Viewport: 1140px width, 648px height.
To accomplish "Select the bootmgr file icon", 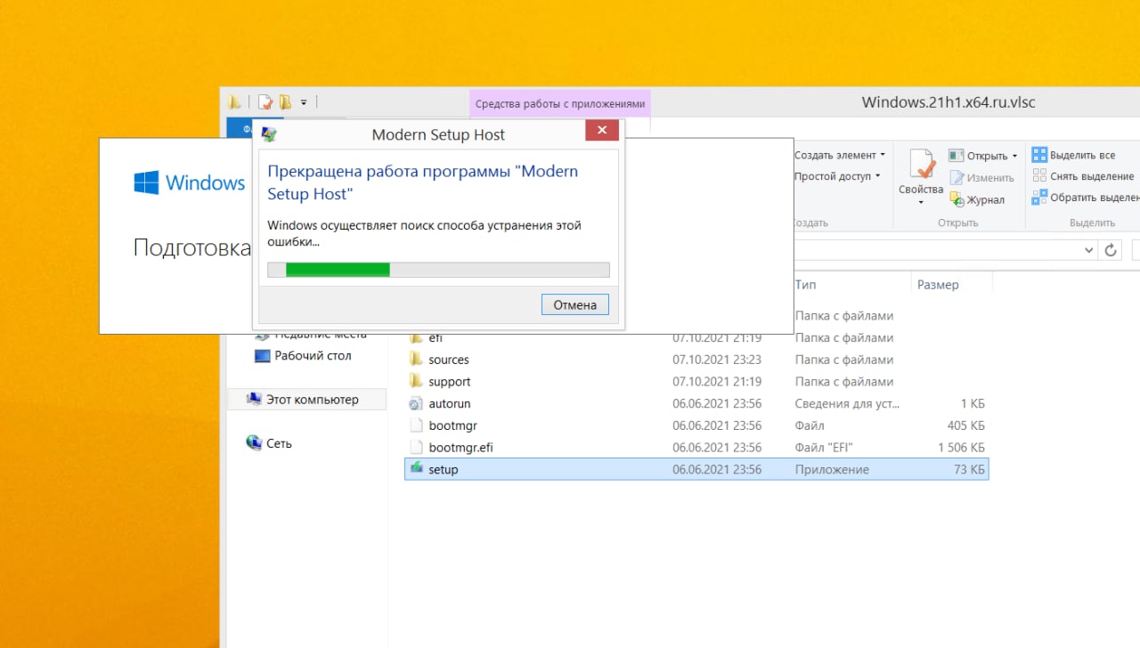I will pyautogui.click(x=416, y=425).
